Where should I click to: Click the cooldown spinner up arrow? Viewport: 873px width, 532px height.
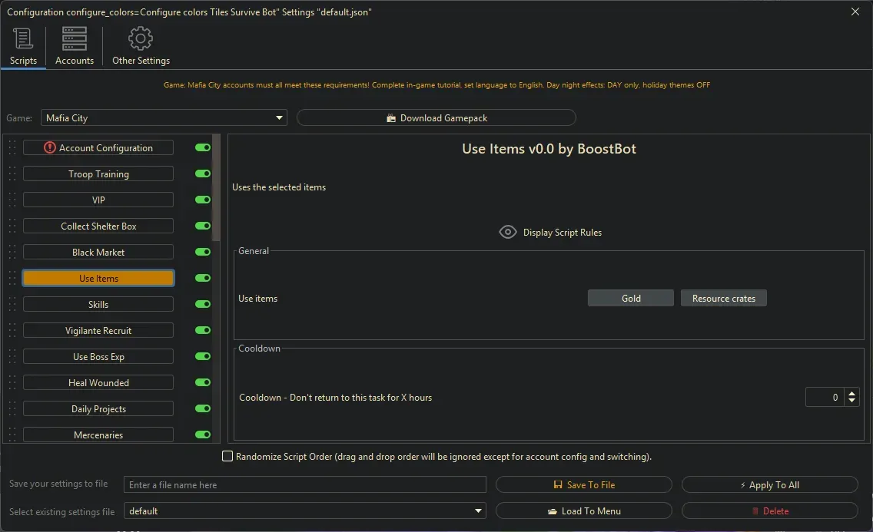tap(851, 393)
